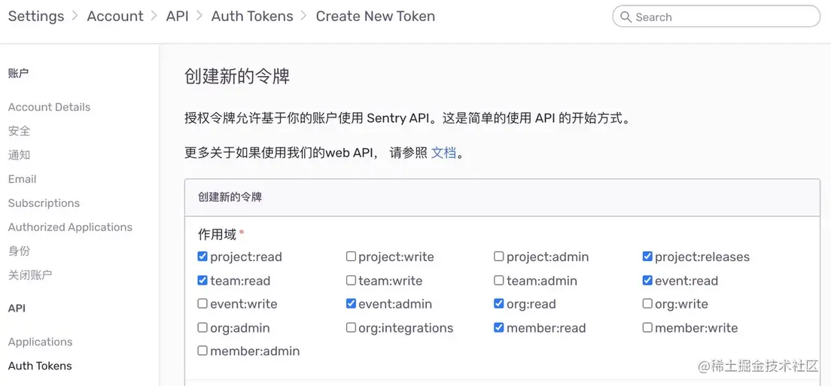This screenshot has width=831, height=386.
Task: Type in the Search field
Action: [723, 17]
